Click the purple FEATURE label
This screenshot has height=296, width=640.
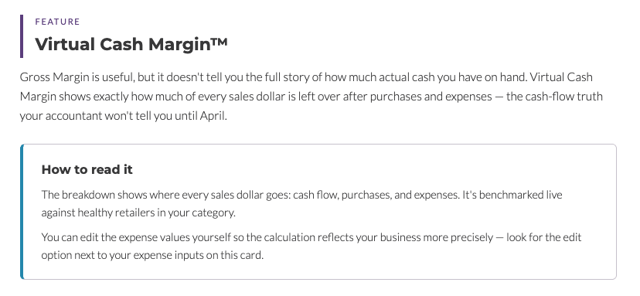[x=57, y=22]
